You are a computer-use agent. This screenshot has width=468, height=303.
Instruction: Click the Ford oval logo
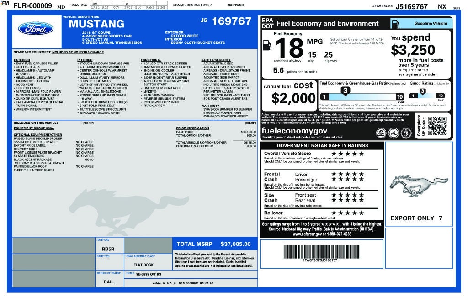(36, 29)
